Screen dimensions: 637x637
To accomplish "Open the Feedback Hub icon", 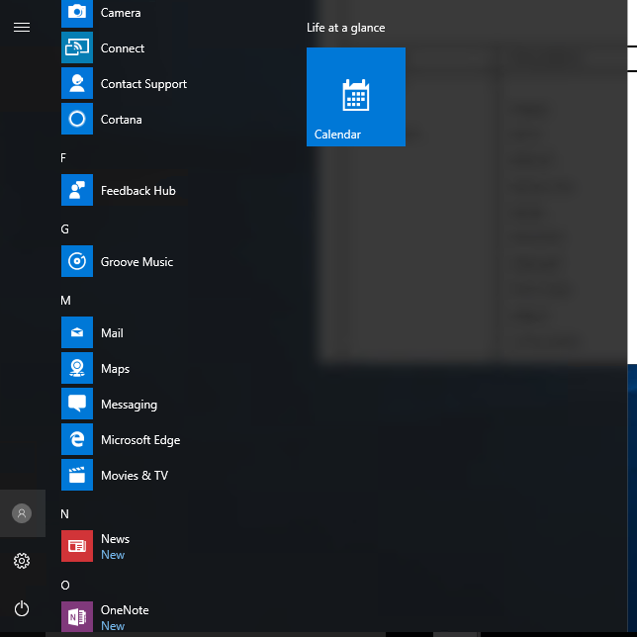I will pyautogui.click(x=77, y=190).
